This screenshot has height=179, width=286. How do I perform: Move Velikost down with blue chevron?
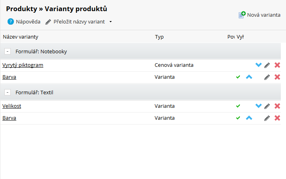(259, 106)
